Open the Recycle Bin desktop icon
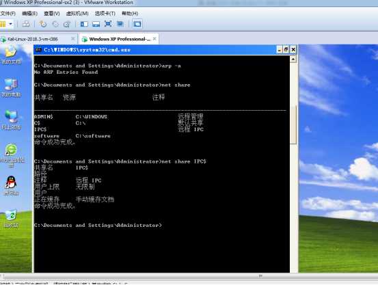 (x=11, y=219)
